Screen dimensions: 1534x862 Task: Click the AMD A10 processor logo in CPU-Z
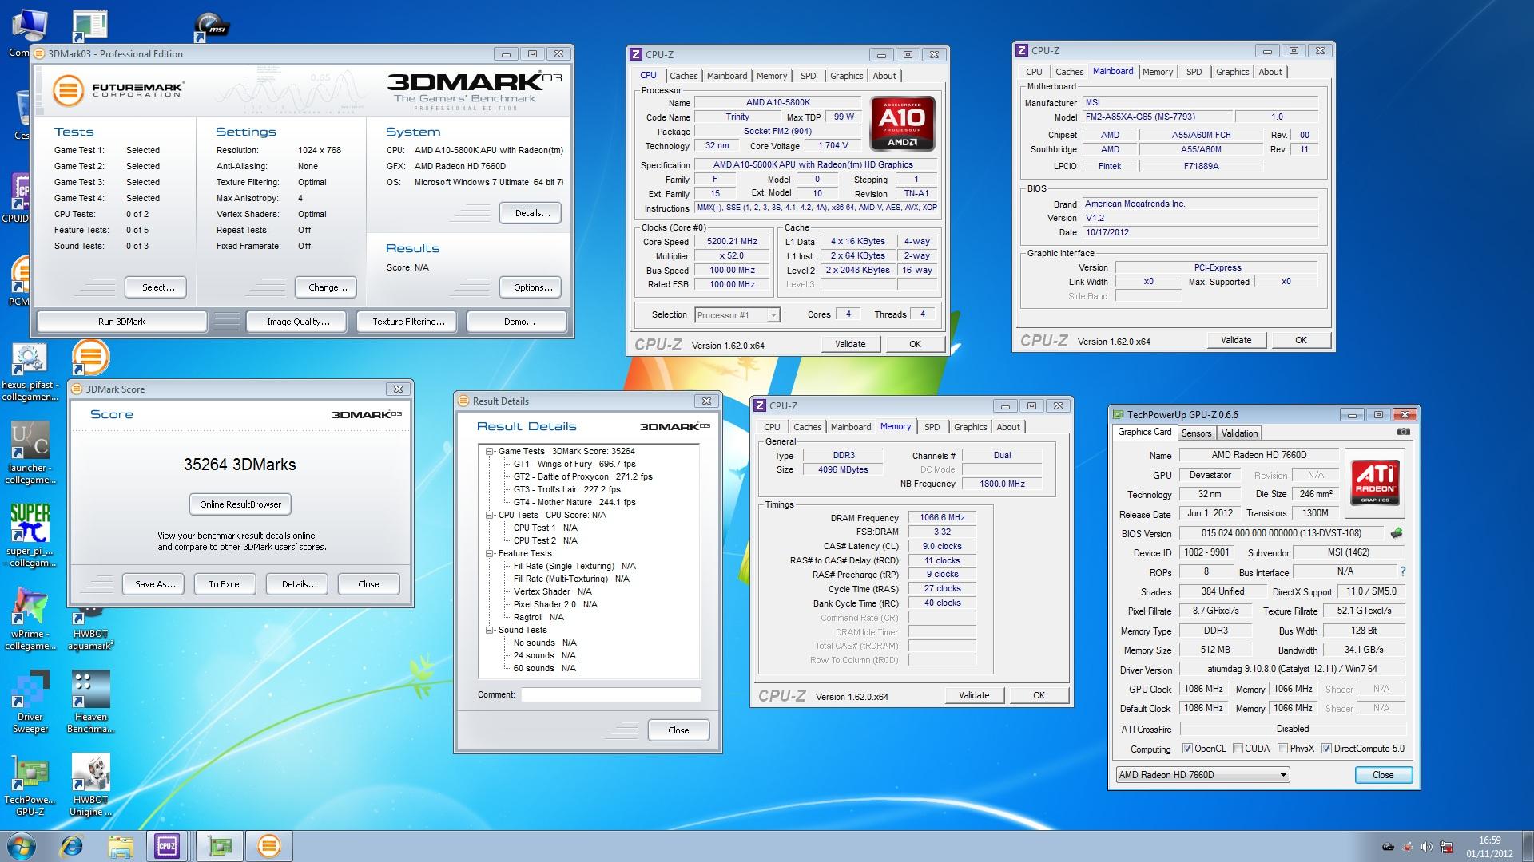coord(902,124)
